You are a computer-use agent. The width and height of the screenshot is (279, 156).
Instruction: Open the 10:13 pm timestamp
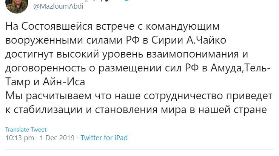pos(19,138)
